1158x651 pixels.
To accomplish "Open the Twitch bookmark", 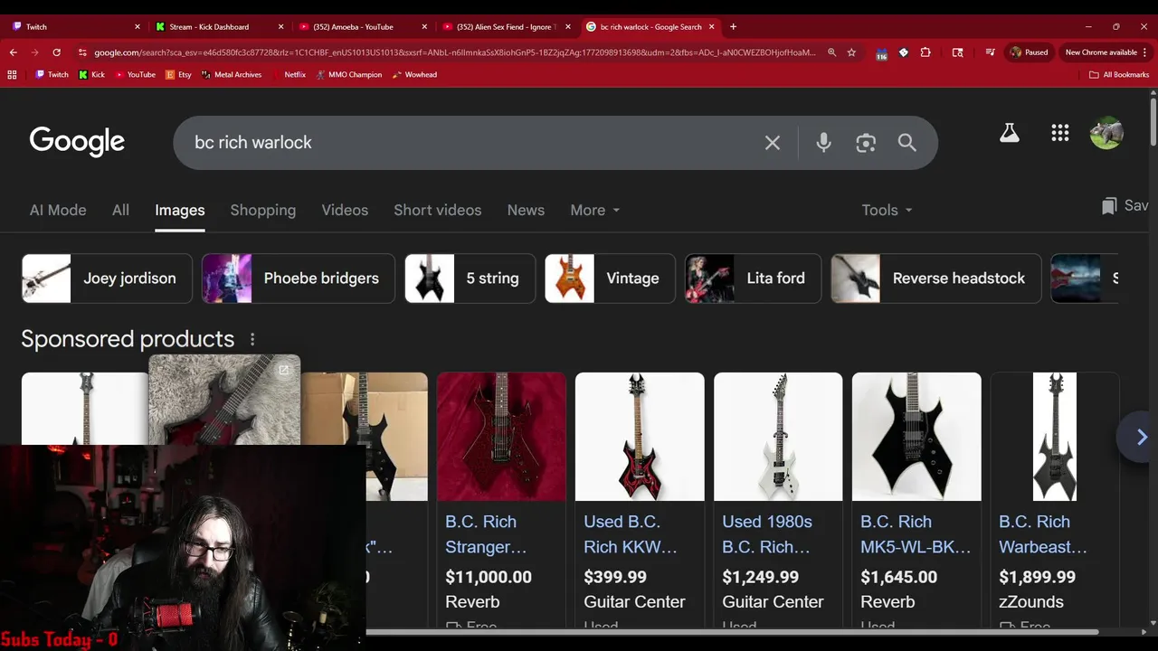I will coord(52,75).
